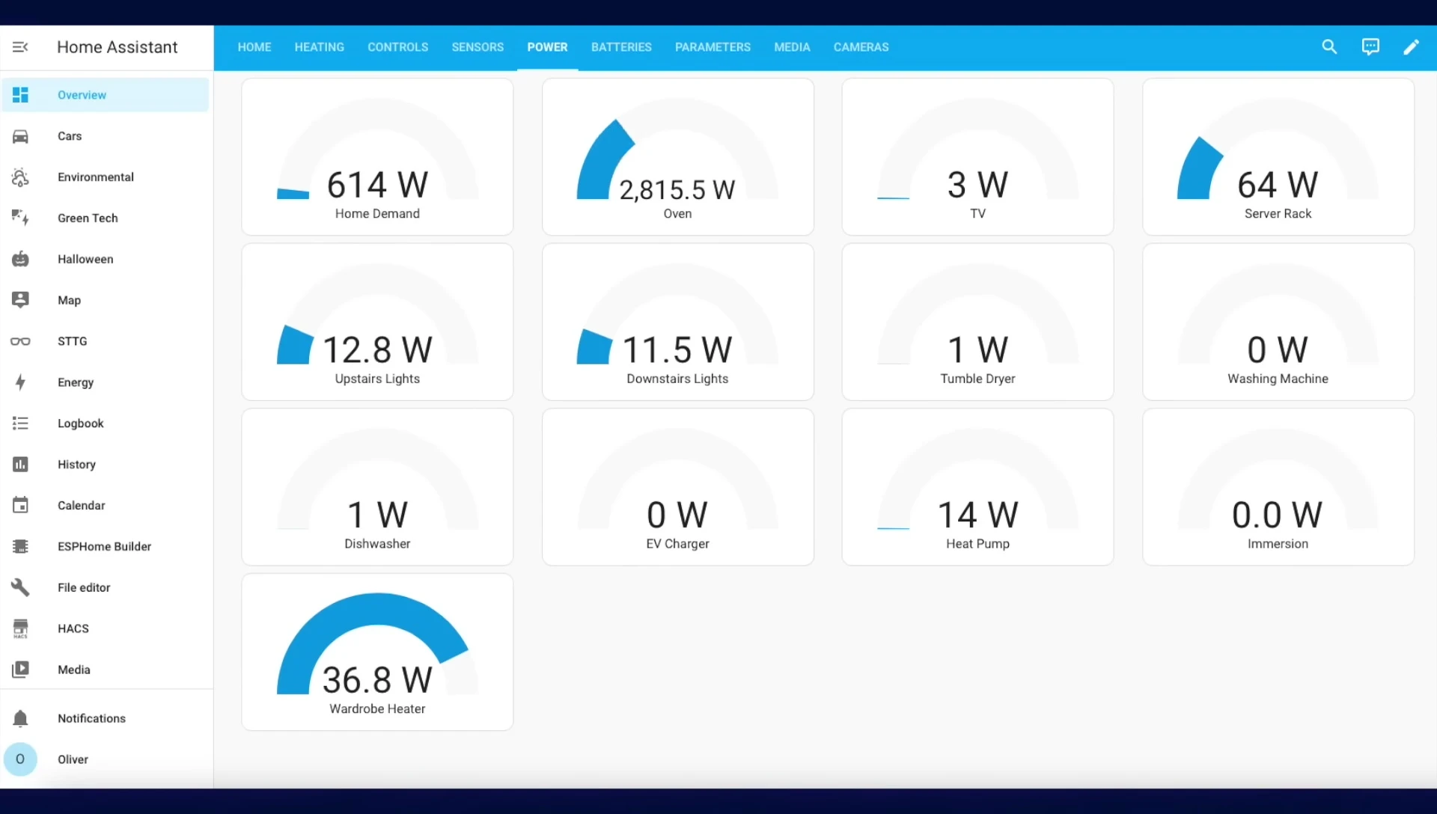Open the Dishwasher gauge card
Viewport: 1437px width, 814px height.
pyautogui.click(x=377, y=487)
